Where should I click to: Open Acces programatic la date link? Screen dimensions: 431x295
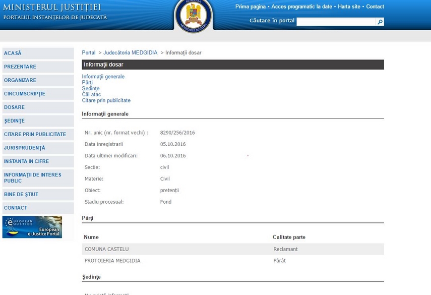click(x=301, y=7)
